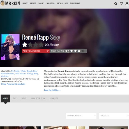Open the Playlists menu in header
The width and height of the screenshot is (129, 129).
(41, 3)
